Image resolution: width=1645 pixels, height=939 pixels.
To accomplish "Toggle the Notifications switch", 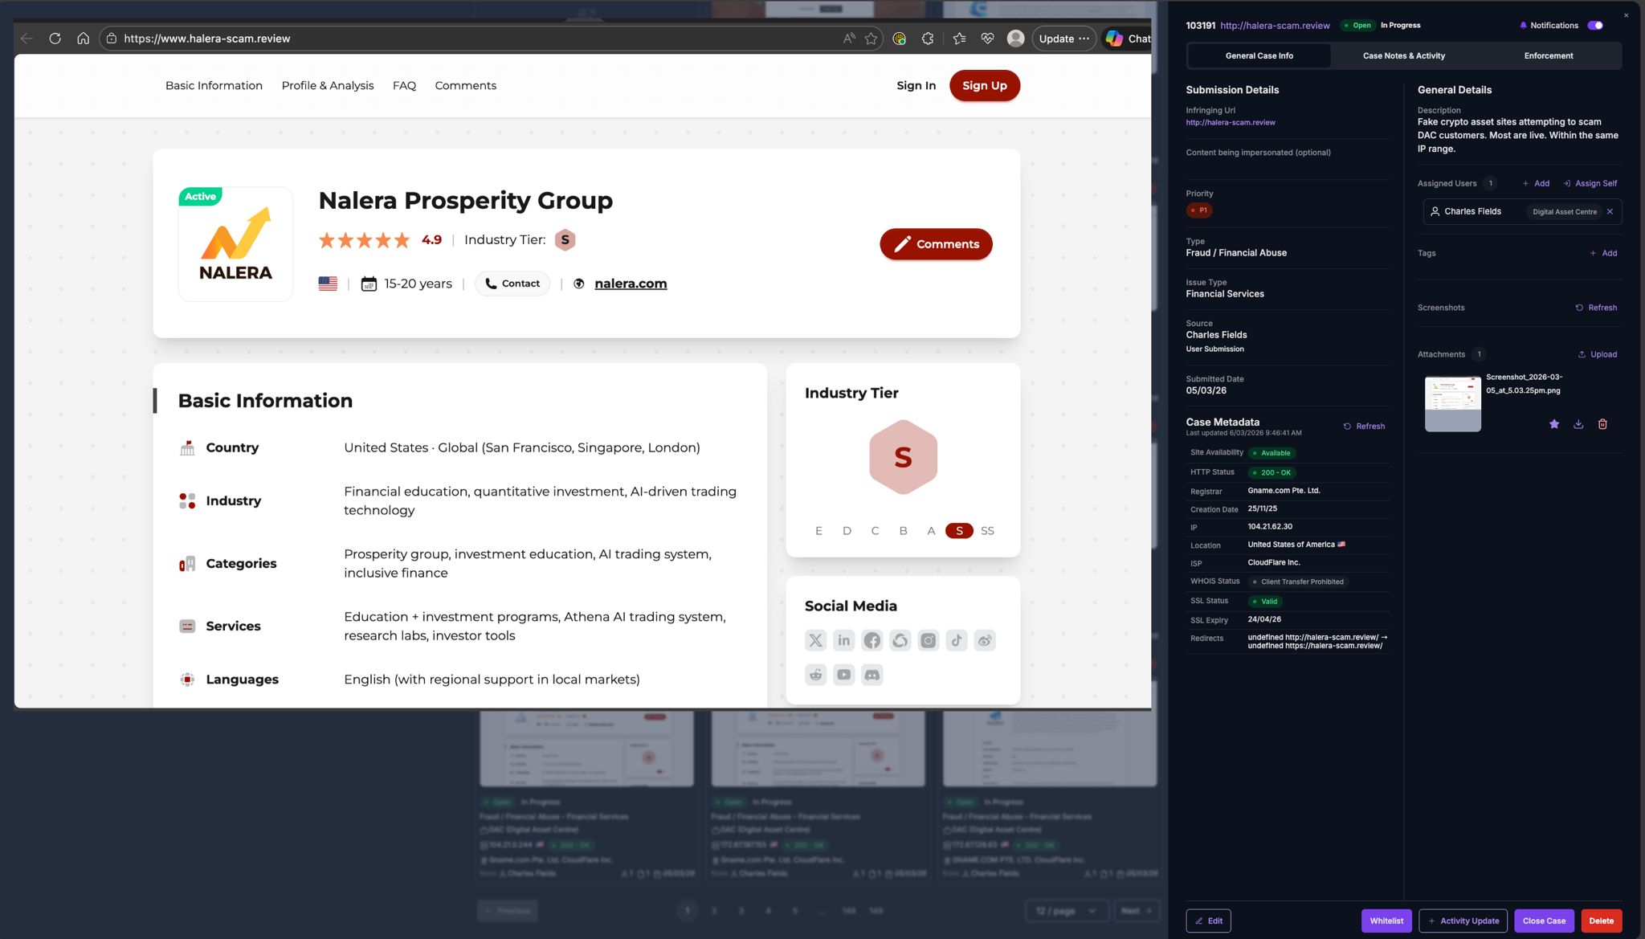I will click(x=1595, y=26).
